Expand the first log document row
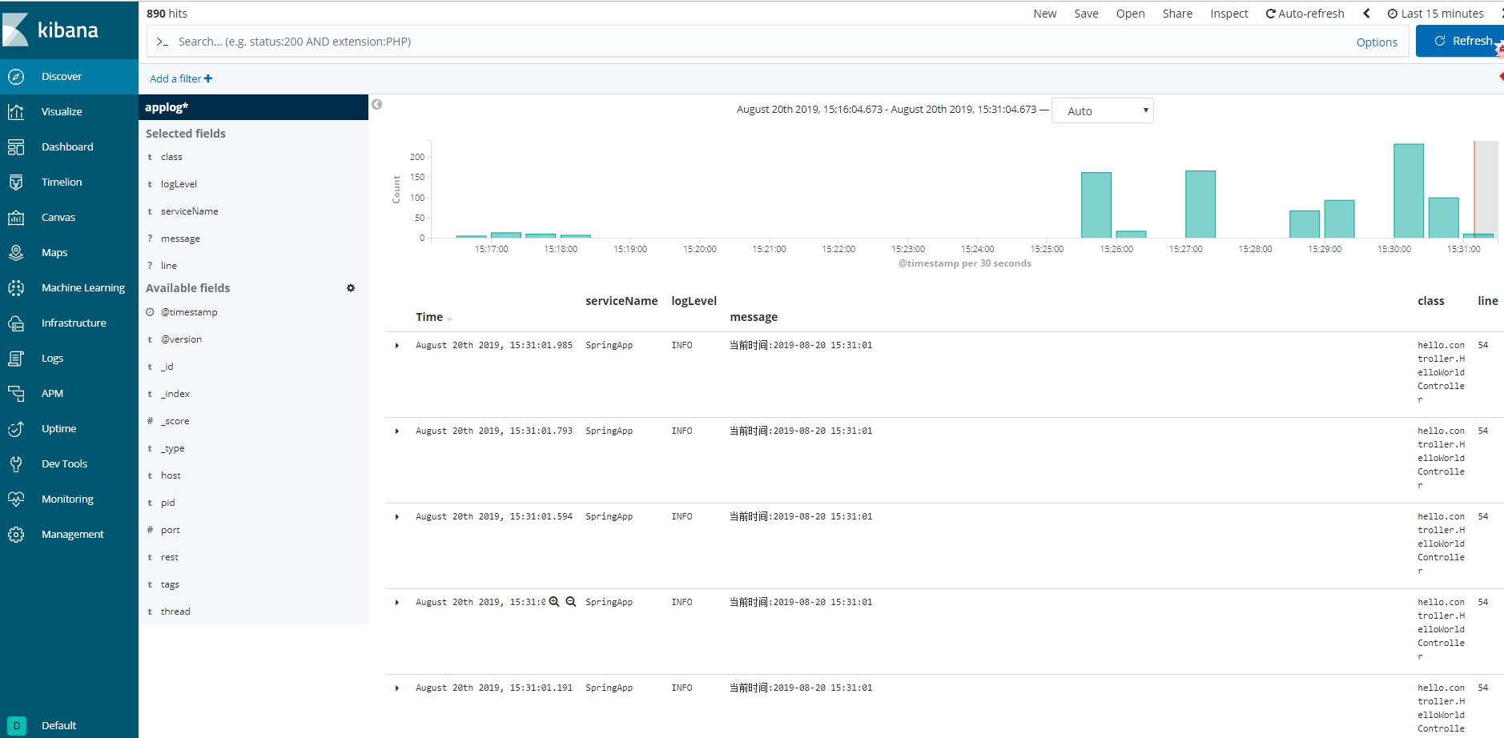 pyautogui.click(x=396, y=345)
